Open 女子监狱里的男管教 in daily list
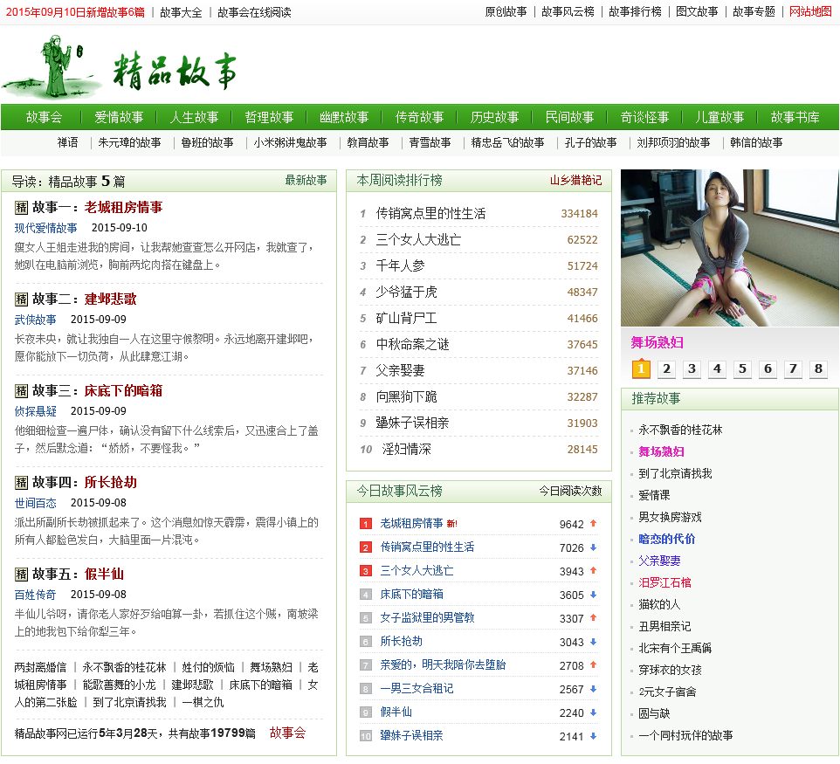The height and width of the screenshot is (764, 840). click(x=427, y=617)
